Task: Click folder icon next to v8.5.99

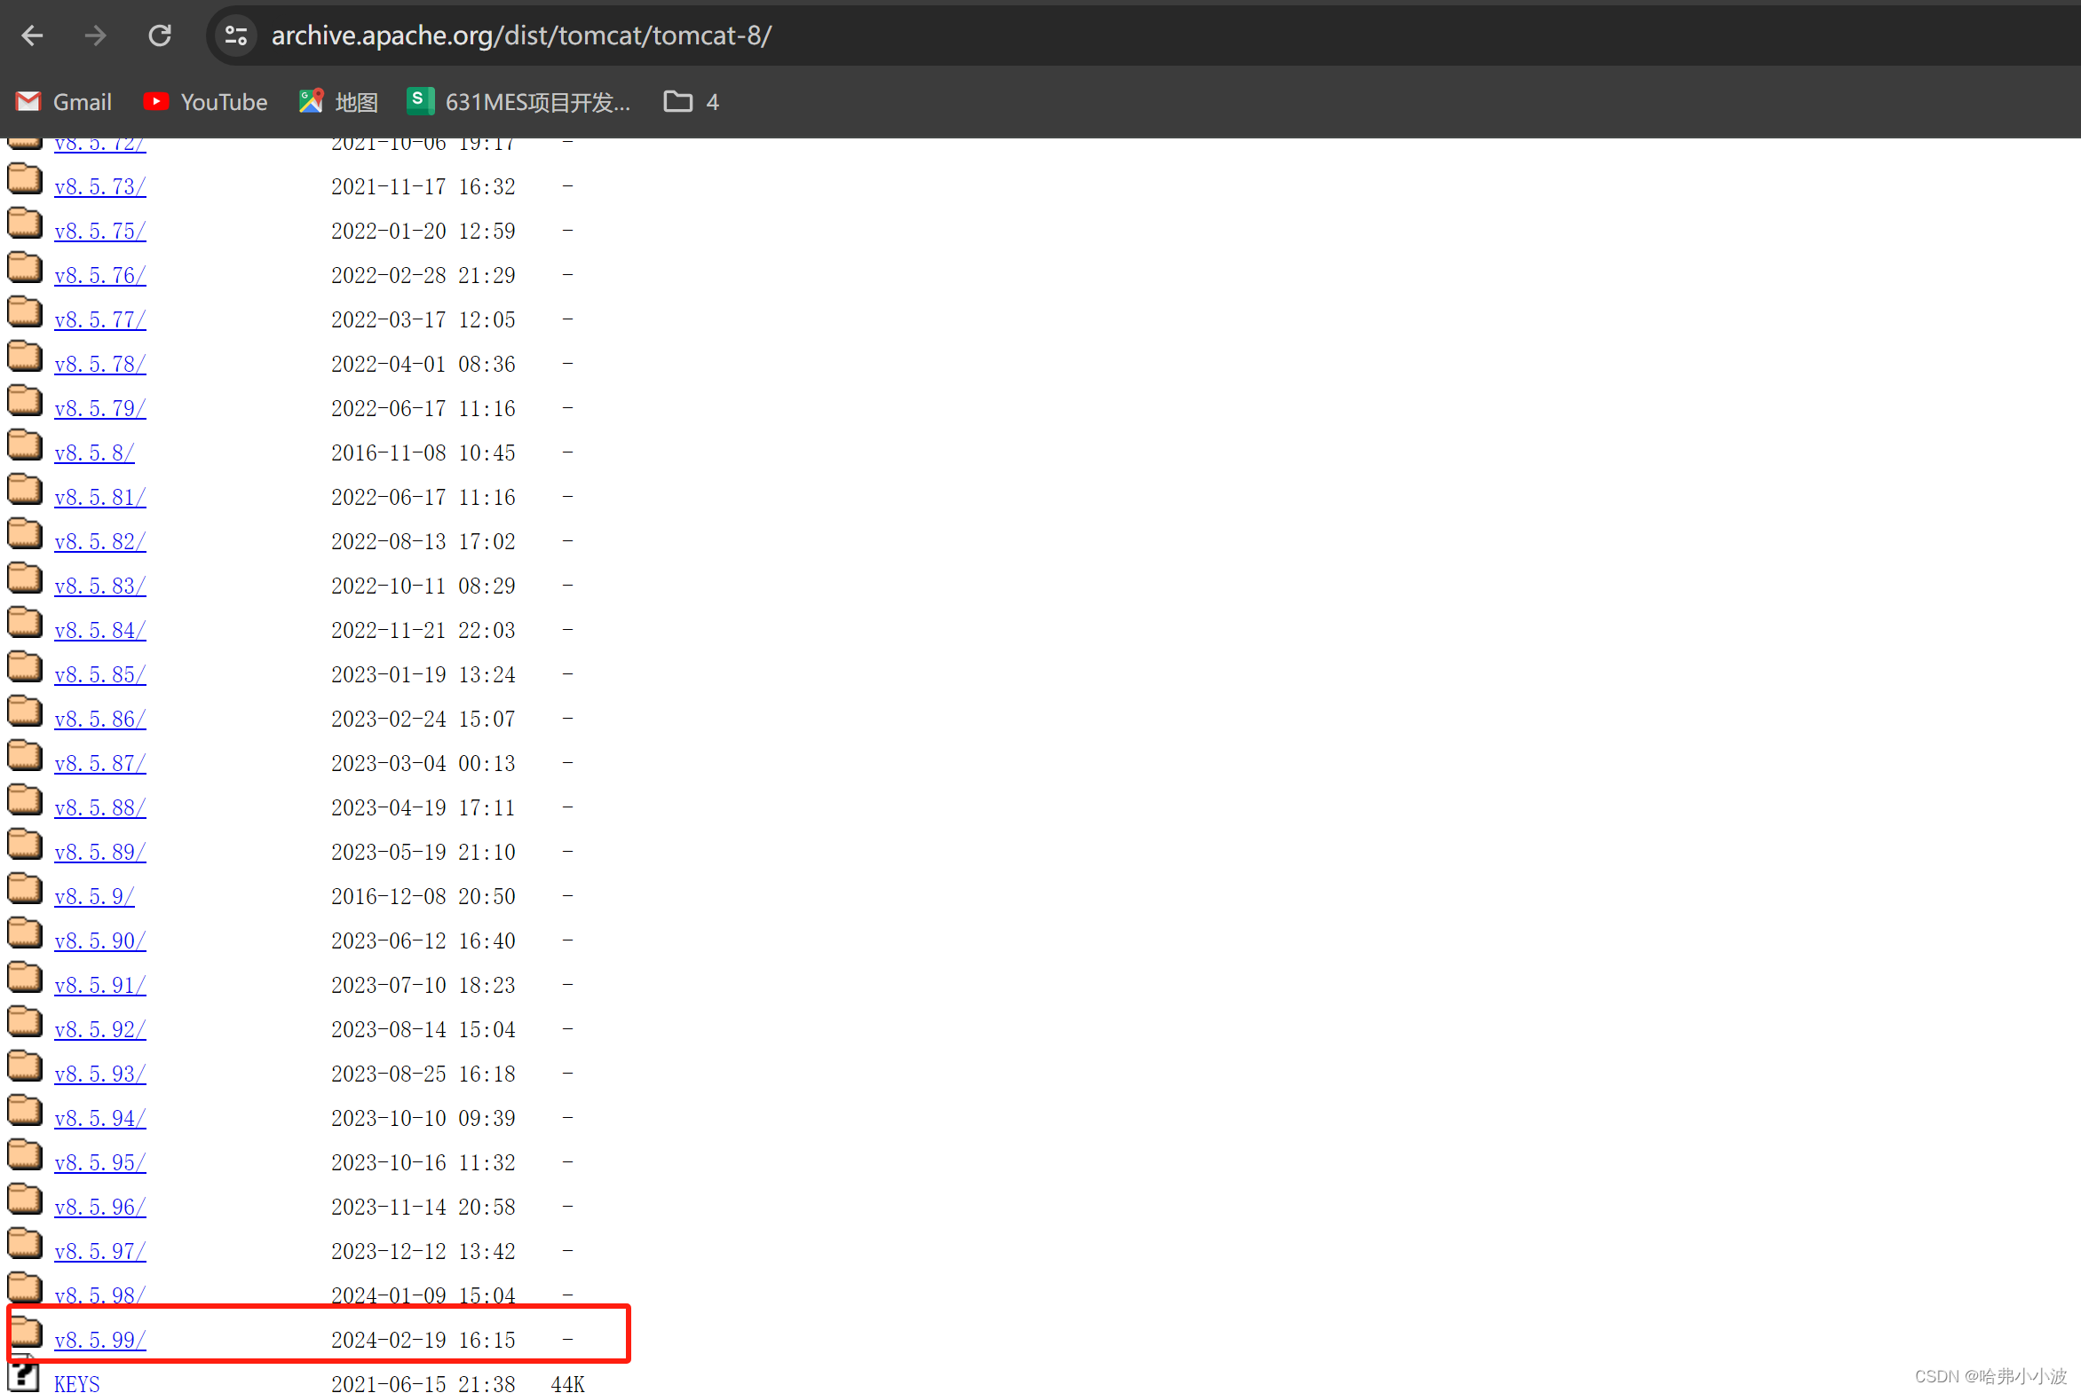Action: coord(25,1333)
